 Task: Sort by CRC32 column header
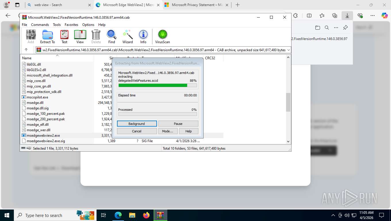(x=213, y=58)
